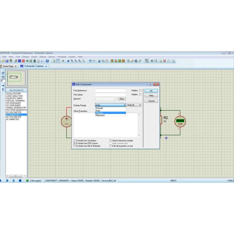Click the binoculars search icon

coord(152,61)
